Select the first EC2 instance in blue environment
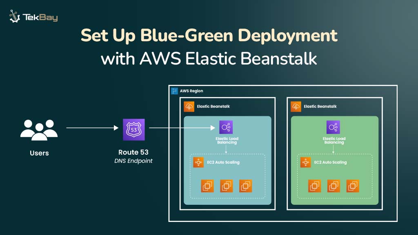Image resolution: width=418 pixels, height=235 pixels. coord(207,186)
